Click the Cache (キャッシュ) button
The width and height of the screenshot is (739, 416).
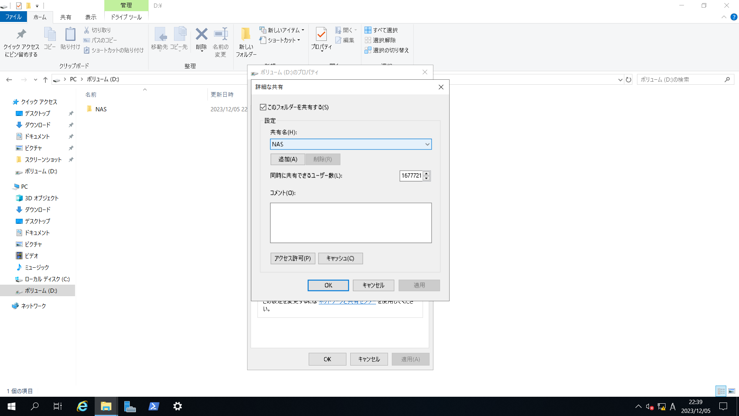click(340, 258)
